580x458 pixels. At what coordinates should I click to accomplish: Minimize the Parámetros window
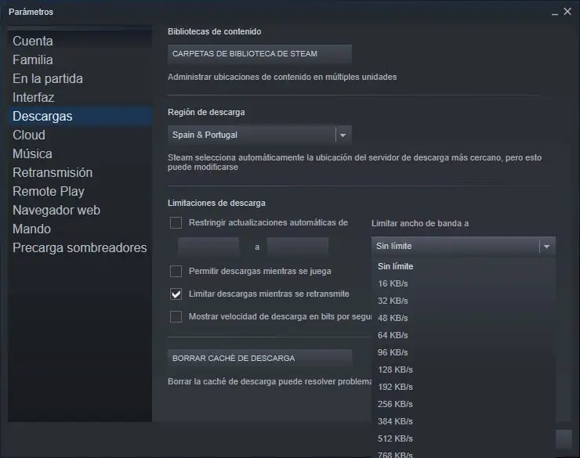pyautogui.click(x=554, y=13)
